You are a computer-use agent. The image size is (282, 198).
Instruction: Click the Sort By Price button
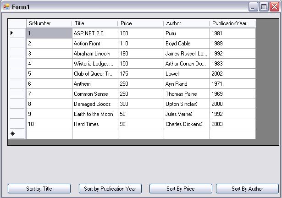click(x=181, y=189)
